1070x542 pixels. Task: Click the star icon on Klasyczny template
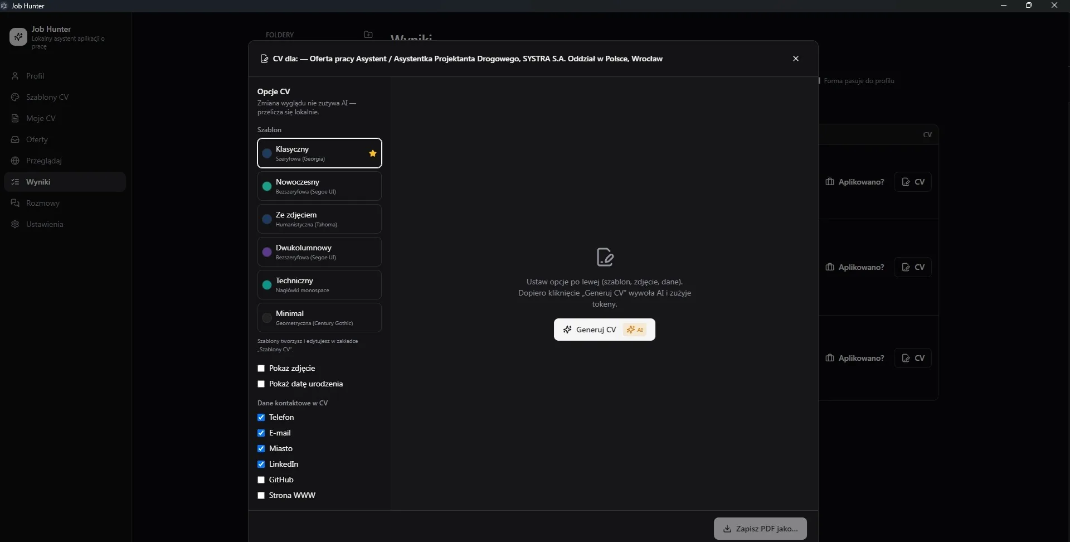click(x=373, y=153)
